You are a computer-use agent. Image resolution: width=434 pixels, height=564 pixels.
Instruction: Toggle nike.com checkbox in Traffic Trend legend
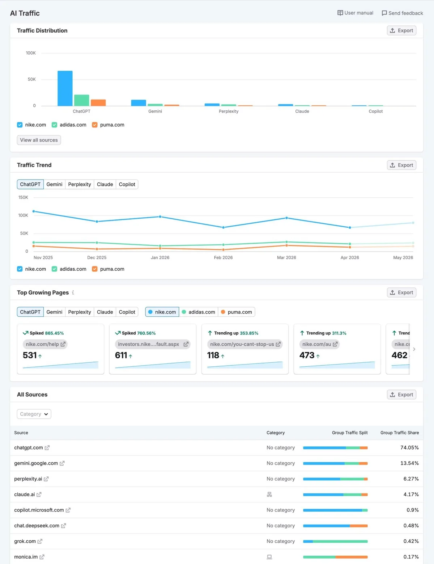tap(20, 269)
